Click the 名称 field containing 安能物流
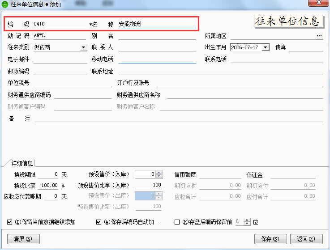Viewport: 330px width, 250px height. click(157, 24)
